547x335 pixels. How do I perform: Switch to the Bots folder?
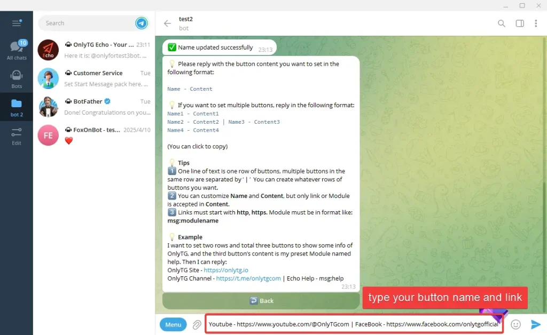17,79
